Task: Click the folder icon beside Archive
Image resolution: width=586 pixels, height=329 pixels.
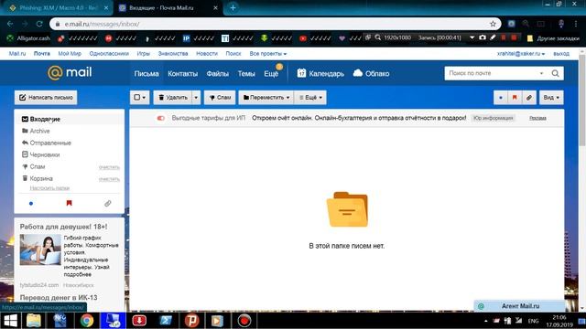Action: 25,131
